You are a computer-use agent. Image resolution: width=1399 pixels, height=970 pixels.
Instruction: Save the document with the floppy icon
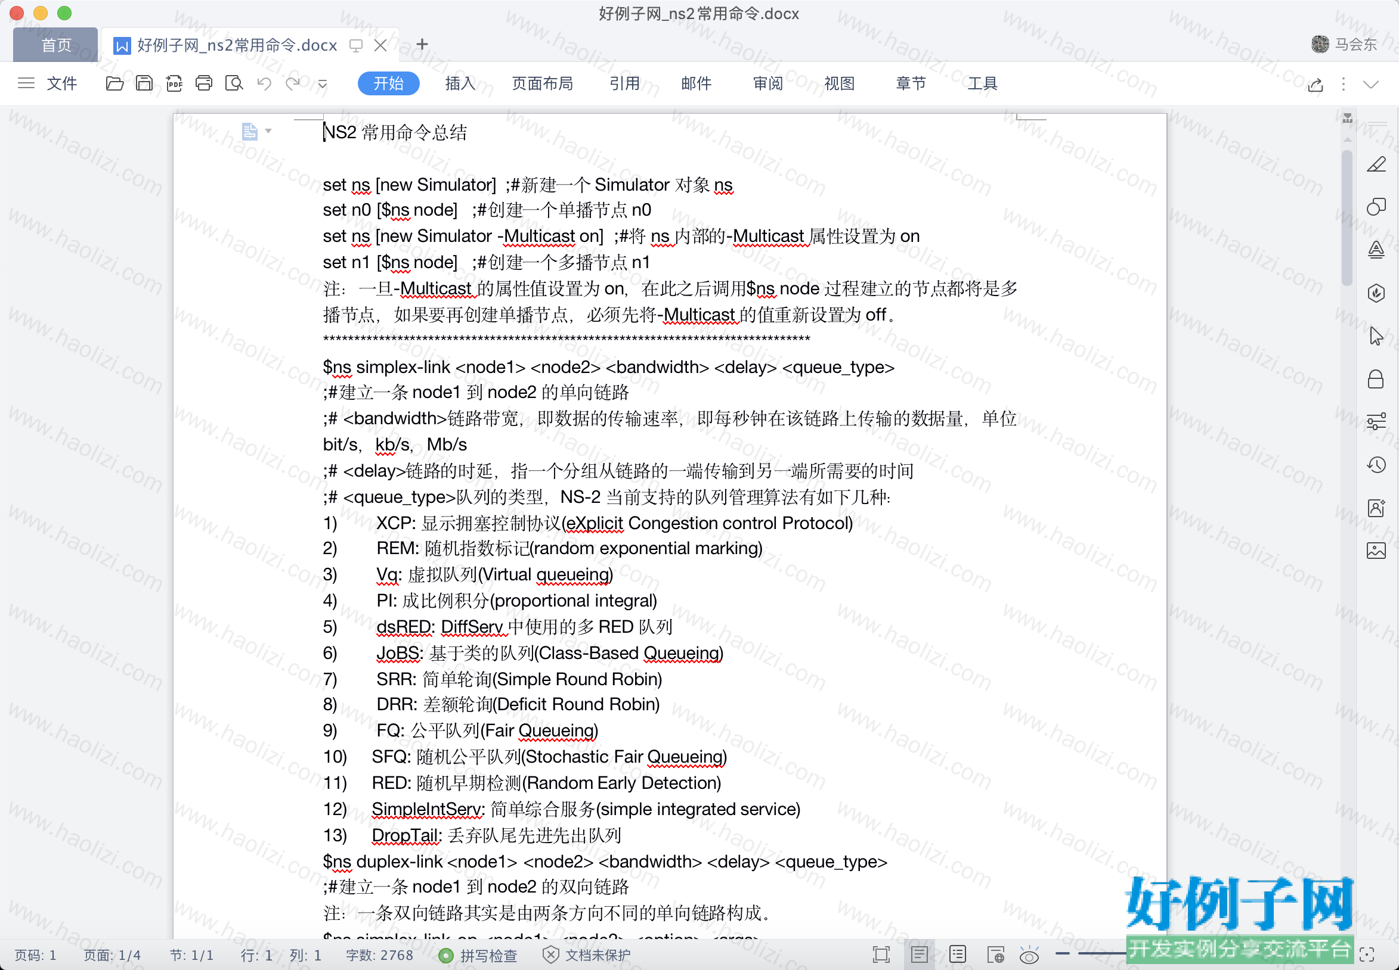click(x=144, y=83)
